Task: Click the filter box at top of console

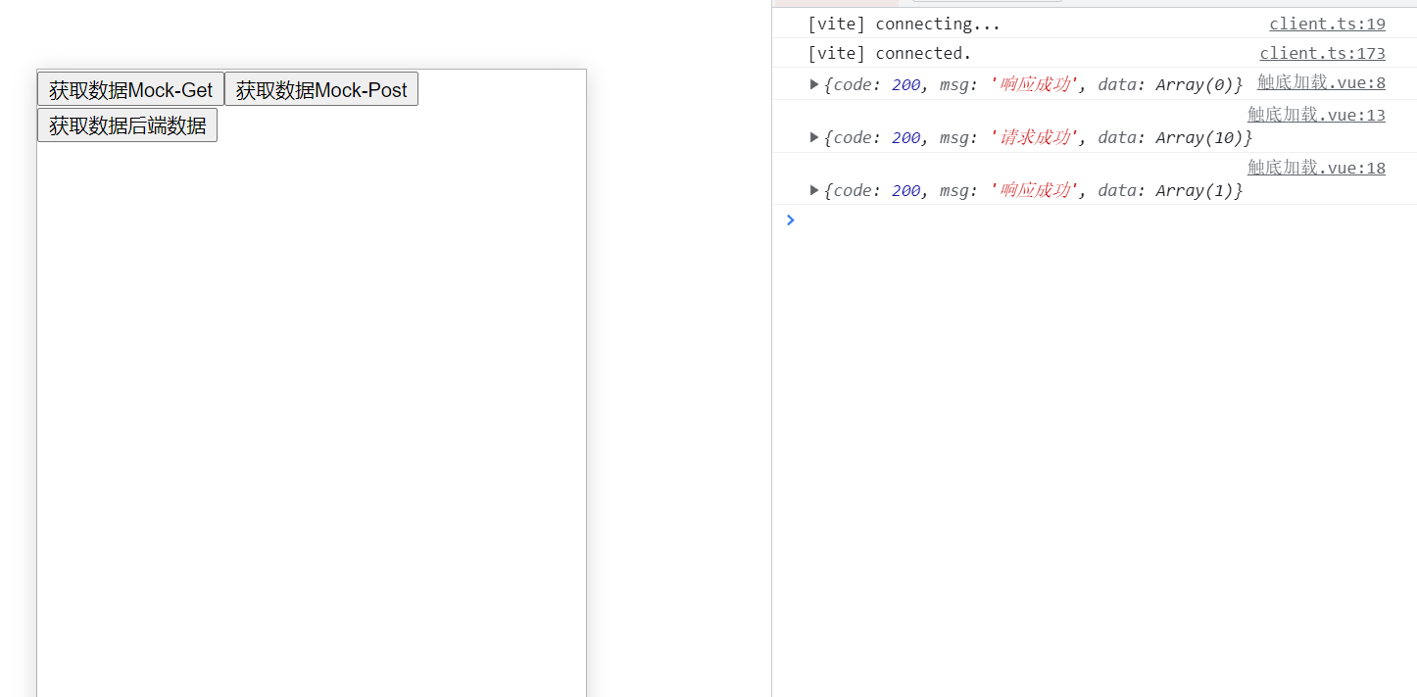Action: pyautogui.click(x=987, y=2)
